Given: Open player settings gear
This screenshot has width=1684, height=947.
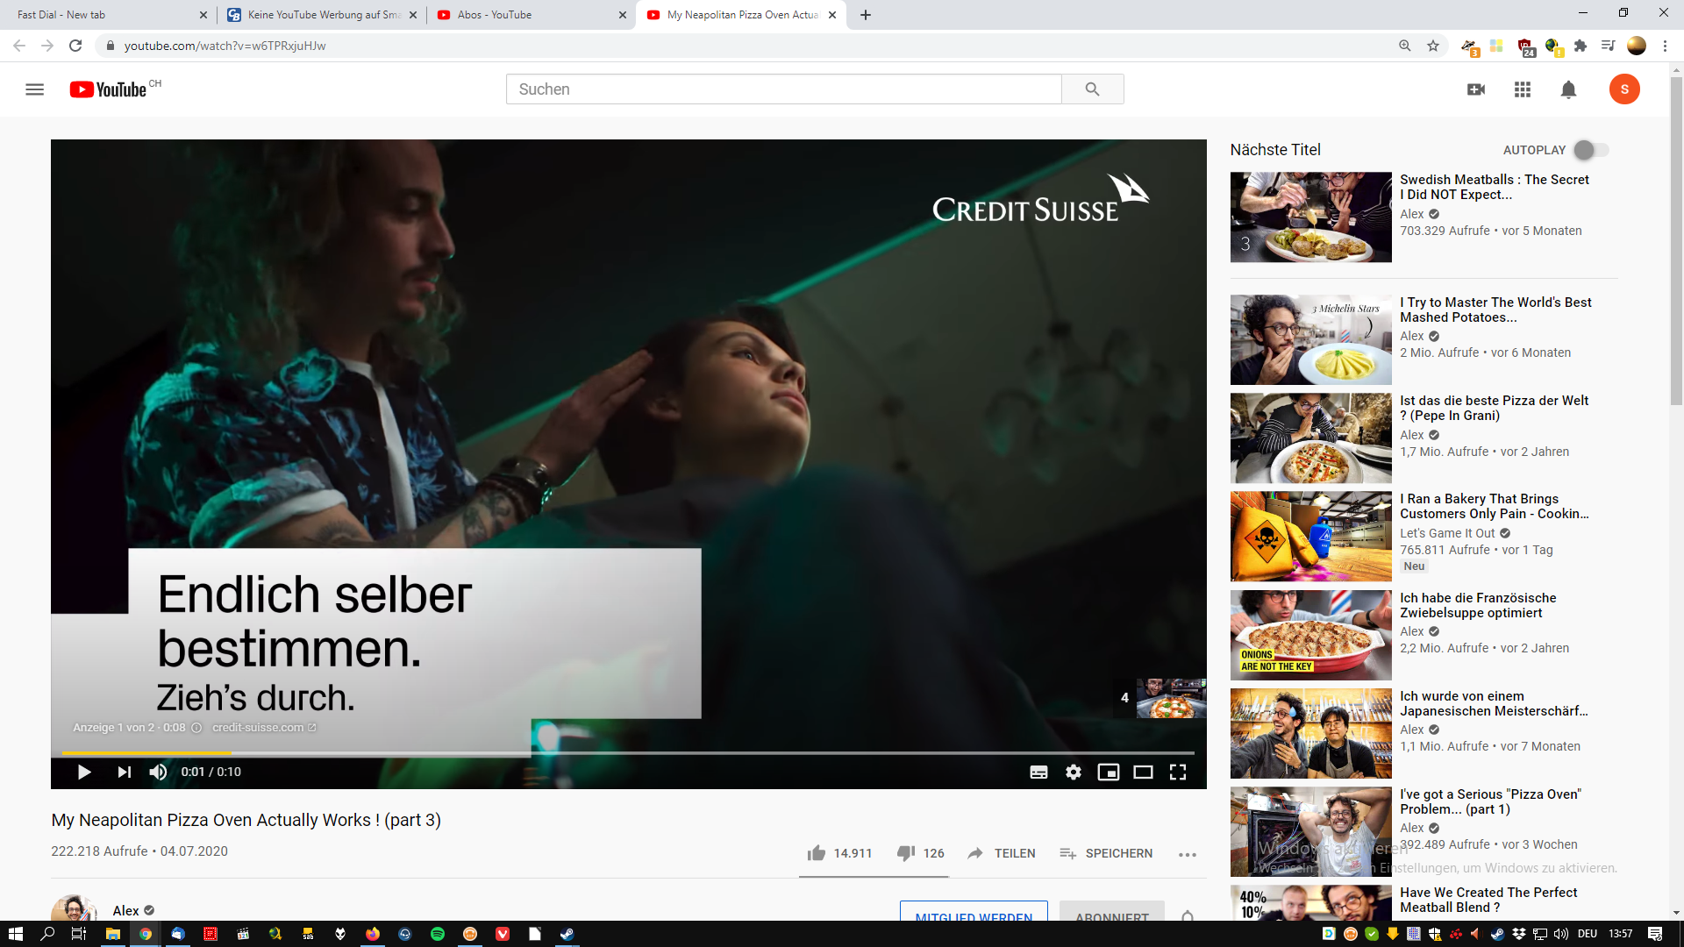Looking at the screenshot, I should pyautogui.click(x=1074, y=773).
